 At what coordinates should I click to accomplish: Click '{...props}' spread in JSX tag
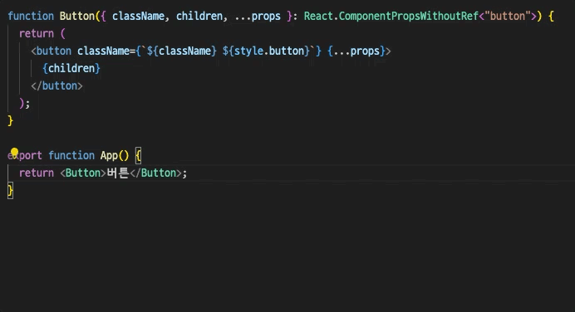pyautogui.click(x=356, y=51)
